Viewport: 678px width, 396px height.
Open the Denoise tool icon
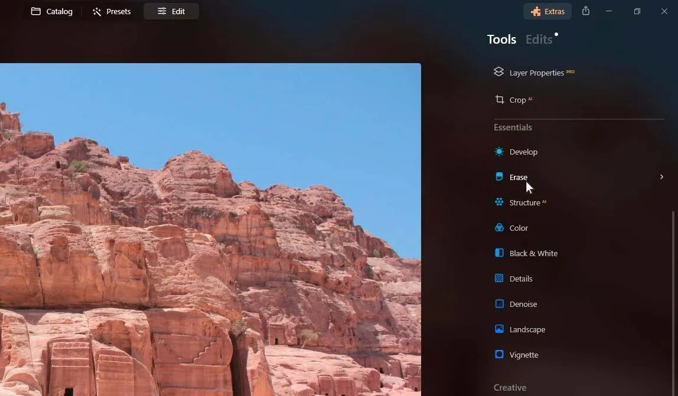coord(499,304)
